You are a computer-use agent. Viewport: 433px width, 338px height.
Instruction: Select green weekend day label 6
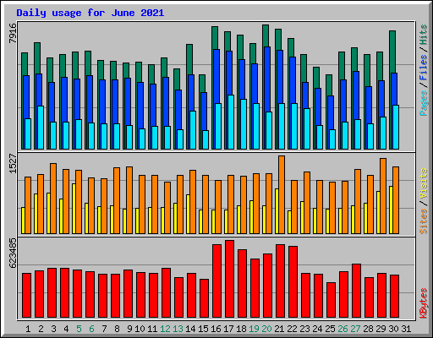point(91,329)
